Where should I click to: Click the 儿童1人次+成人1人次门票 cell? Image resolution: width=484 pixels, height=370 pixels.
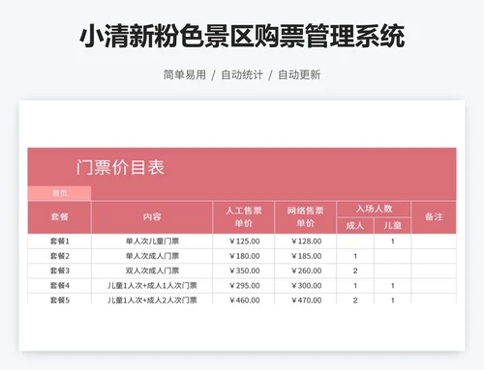[152, 286]
